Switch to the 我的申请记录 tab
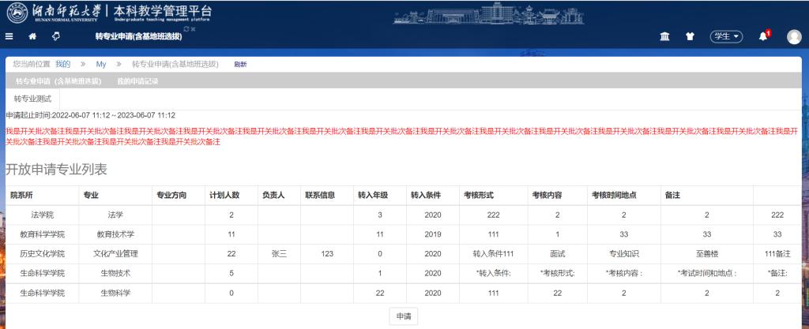Screen dimensions: 809x329 137,81
